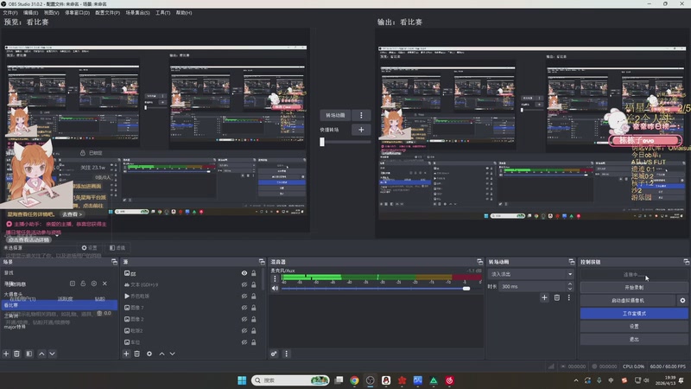The height and width of the screenshot is (389, 691).
Task: Toggle lock on 文本 (GDI+) 9 source
Action: pos(254,285)
